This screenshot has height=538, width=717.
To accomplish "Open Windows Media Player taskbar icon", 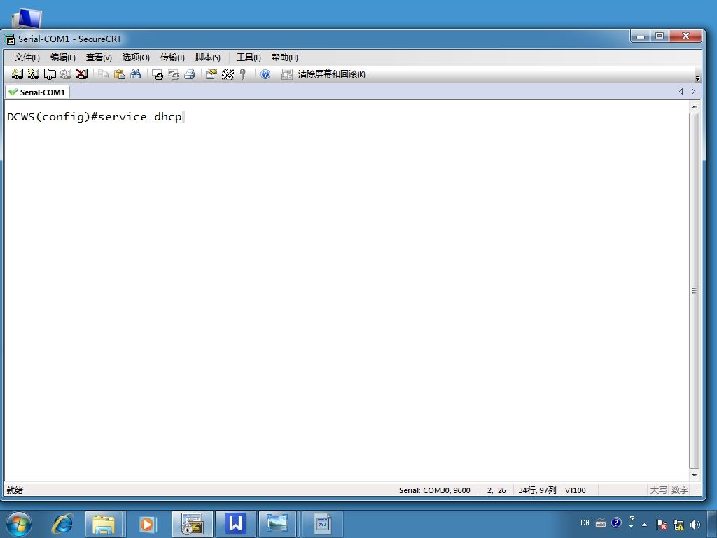I will tap(147, 524).
